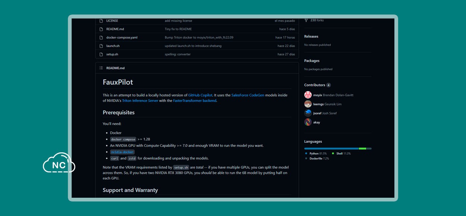Open commit 'spelling: converter'
The height and width of the screenshot is (216, 466).
(x=177, y=54)
